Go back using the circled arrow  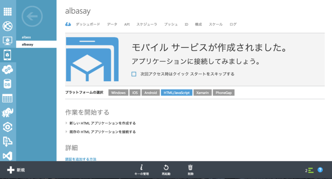click(32, 16)
